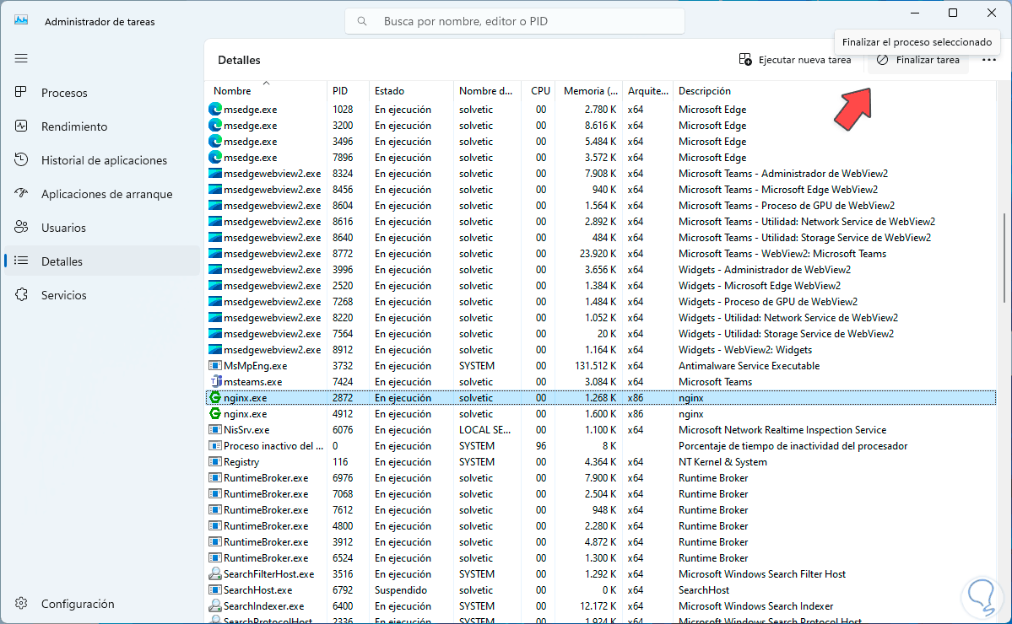Click the Edge icon of msedge.exe PID 7896
This screenshot has height=624, width=1012.
pyautogui.click(x=215, y=158)
